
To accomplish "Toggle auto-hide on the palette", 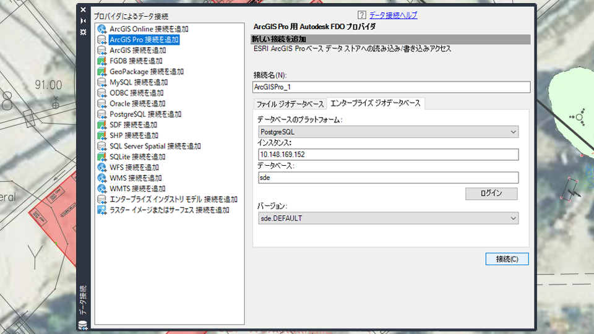I will click(x=84, y=21).
